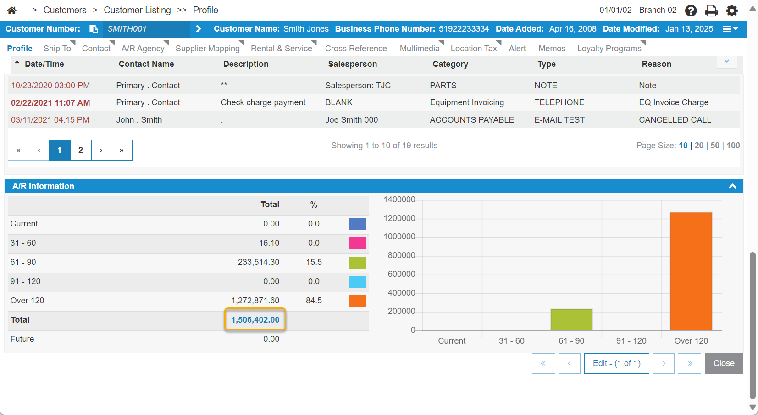Click the arrow next to SMITH001 field

[199, 29]
